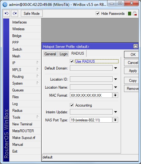Image resolution: width=141 pixels, height=164 pixels.
Task: Open the MAC Format dropdown
Action: 115,95
